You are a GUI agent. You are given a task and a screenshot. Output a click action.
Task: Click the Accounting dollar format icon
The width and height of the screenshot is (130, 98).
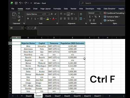coord(90,17)
